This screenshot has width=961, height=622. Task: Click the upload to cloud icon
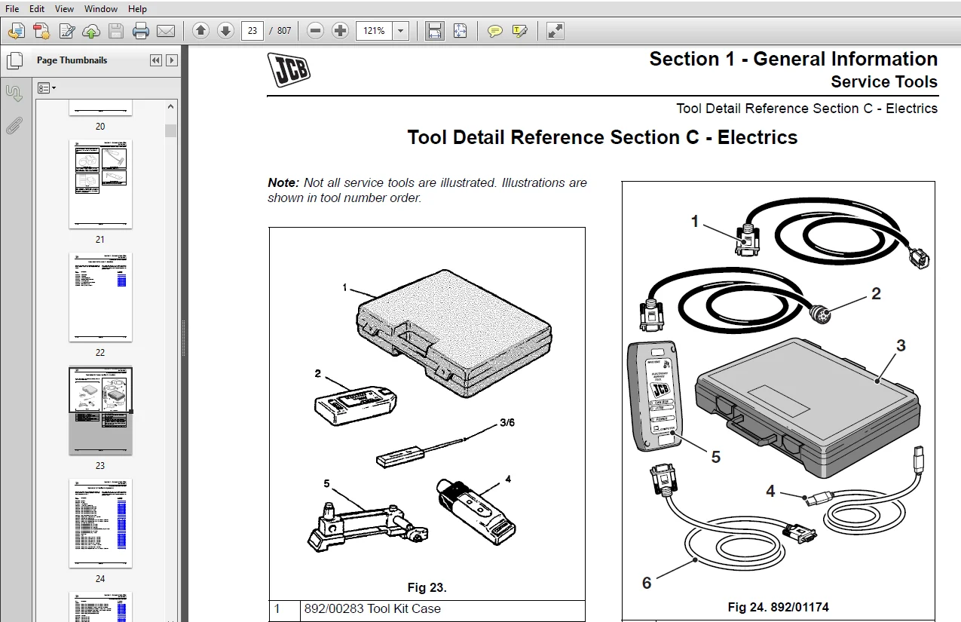91,31
